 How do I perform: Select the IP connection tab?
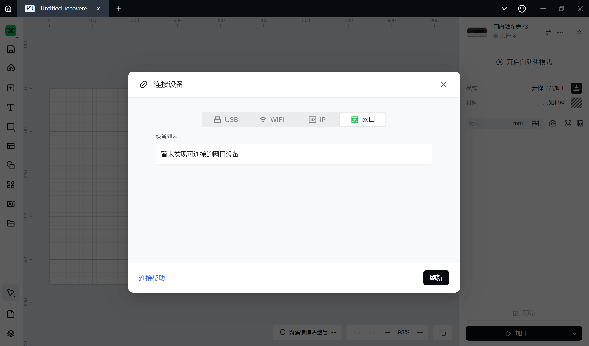[x=317, y=120]
